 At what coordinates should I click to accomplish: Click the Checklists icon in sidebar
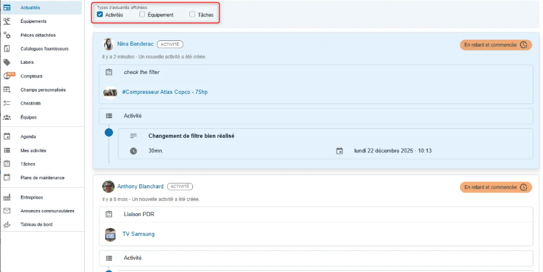pos(7,104)
